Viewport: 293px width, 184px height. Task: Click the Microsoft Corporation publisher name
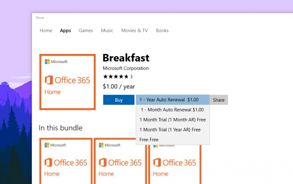click(126, 68)
